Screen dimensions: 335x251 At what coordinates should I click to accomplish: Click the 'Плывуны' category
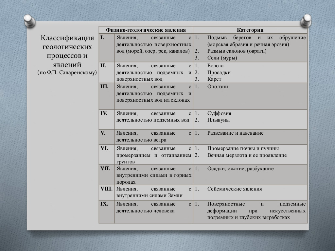(x=218, y=120)
